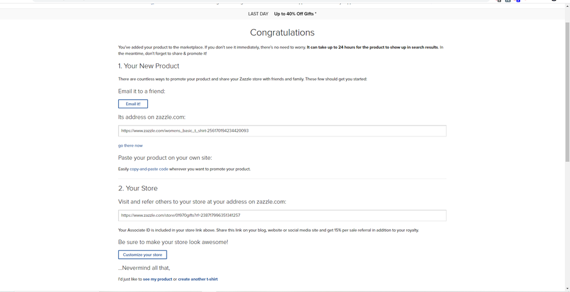Select the store address URL field
The height and width of the screenshot is (292, 570).
(x=282, y=216)
